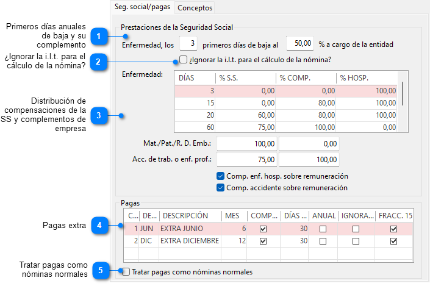Click the sick-leave days field showing 3

tap(189, 43)
